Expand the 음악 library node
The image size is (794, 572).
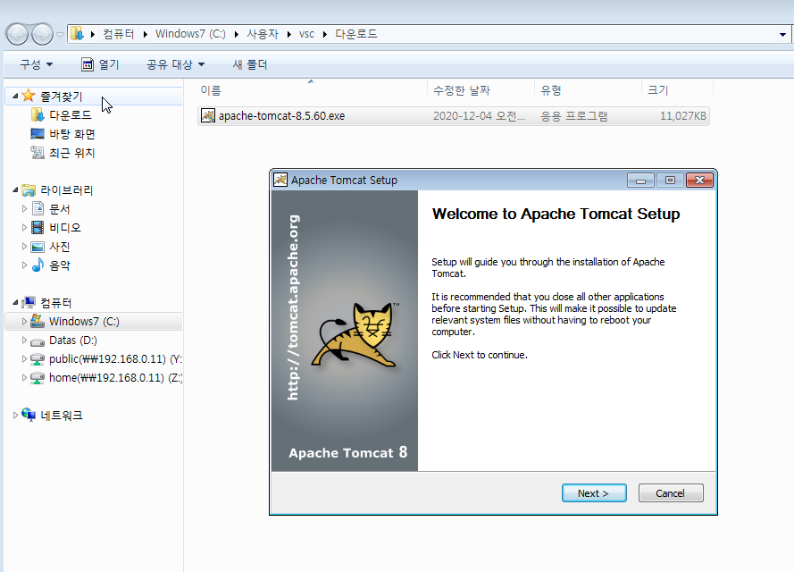click(24, 265)
